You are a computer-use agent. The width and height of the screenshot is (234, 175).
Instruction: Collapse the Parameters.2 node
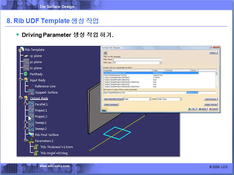(25, 141)
